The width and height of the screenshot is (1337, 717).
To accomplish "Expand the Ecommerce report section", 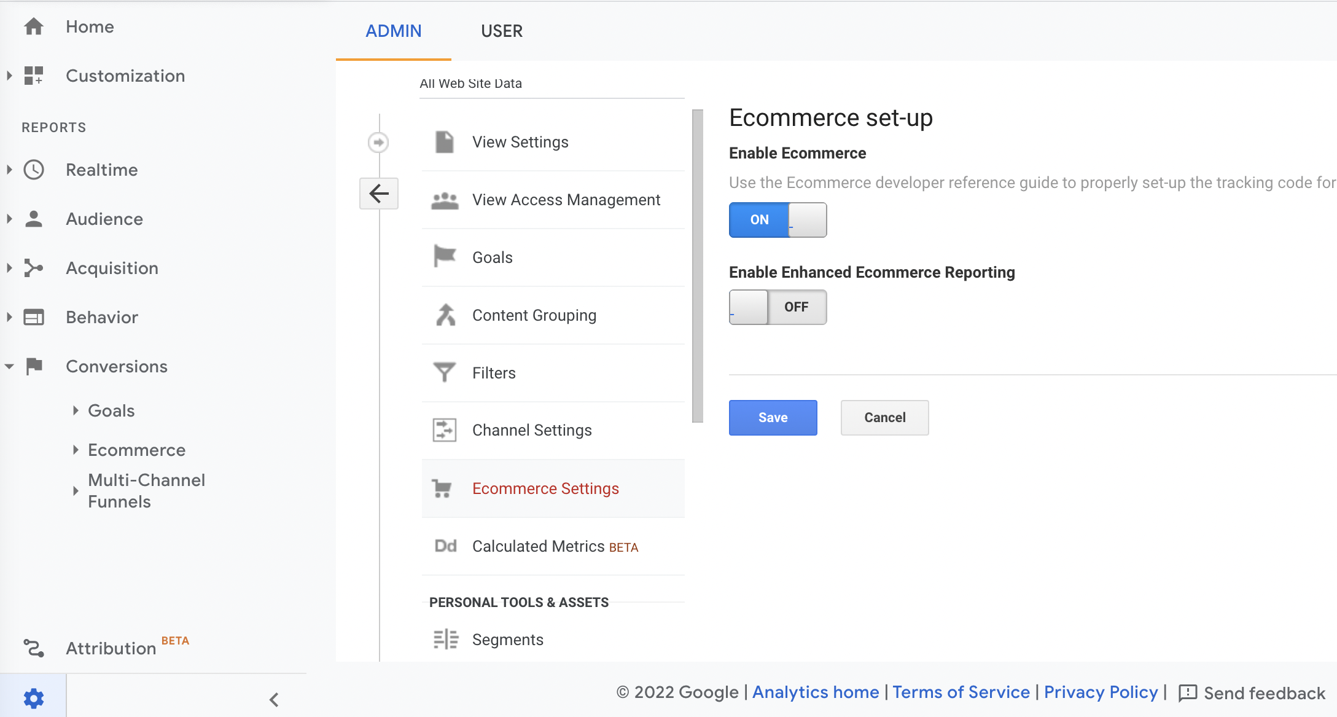I will (x=76, y=450).
